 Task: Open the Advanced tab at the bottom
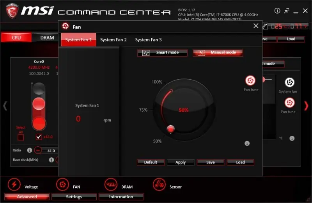[x=27, y=197]
